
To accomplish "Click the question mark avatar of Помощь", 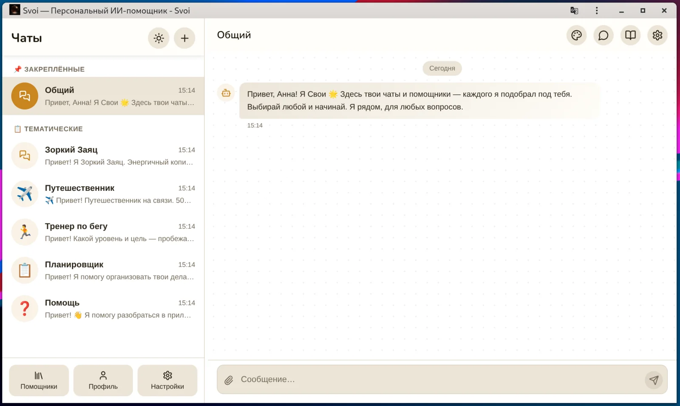I will pyautogui.click(x=25, y=309).
